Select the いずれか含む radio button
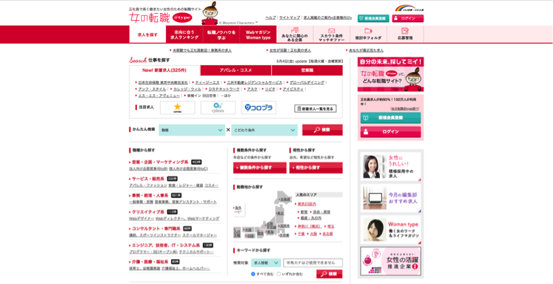Image resolution: width=553 pixels, height=284 pixels. coord(279,274)
